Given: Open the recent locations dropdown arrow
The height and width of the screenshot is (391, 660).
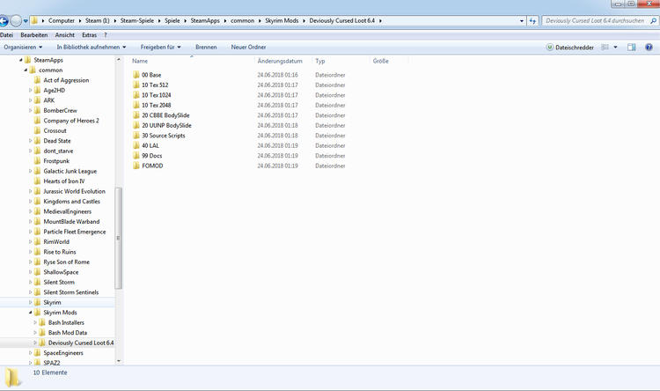Looking at the screenshot, I should point(26,20).
